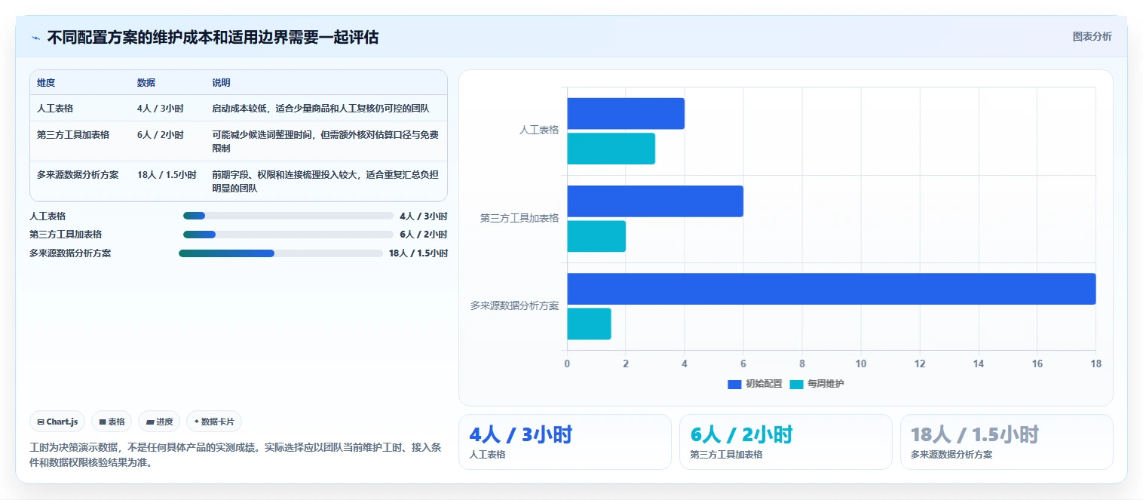
Task: Open the 4人 / 3小时 data card
Action: coord(565,442)
